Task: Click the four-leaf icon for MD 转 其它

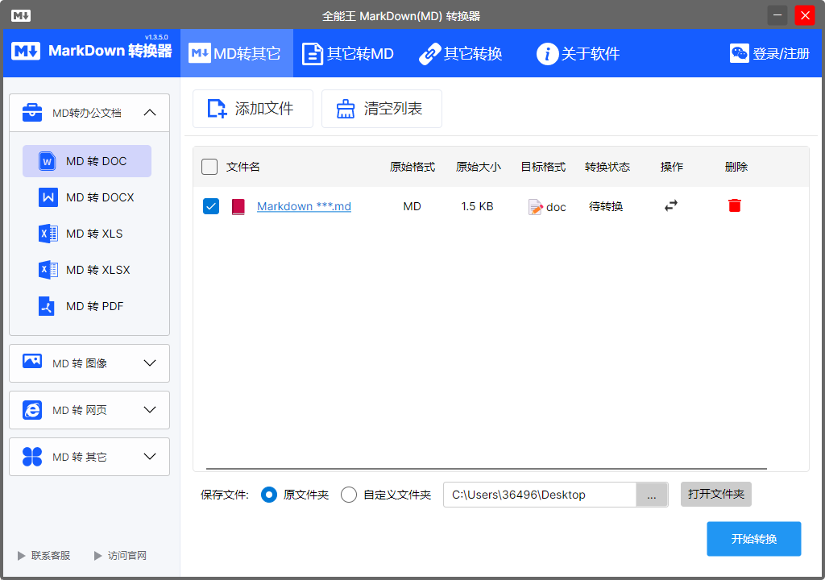Action: [32, 457]
